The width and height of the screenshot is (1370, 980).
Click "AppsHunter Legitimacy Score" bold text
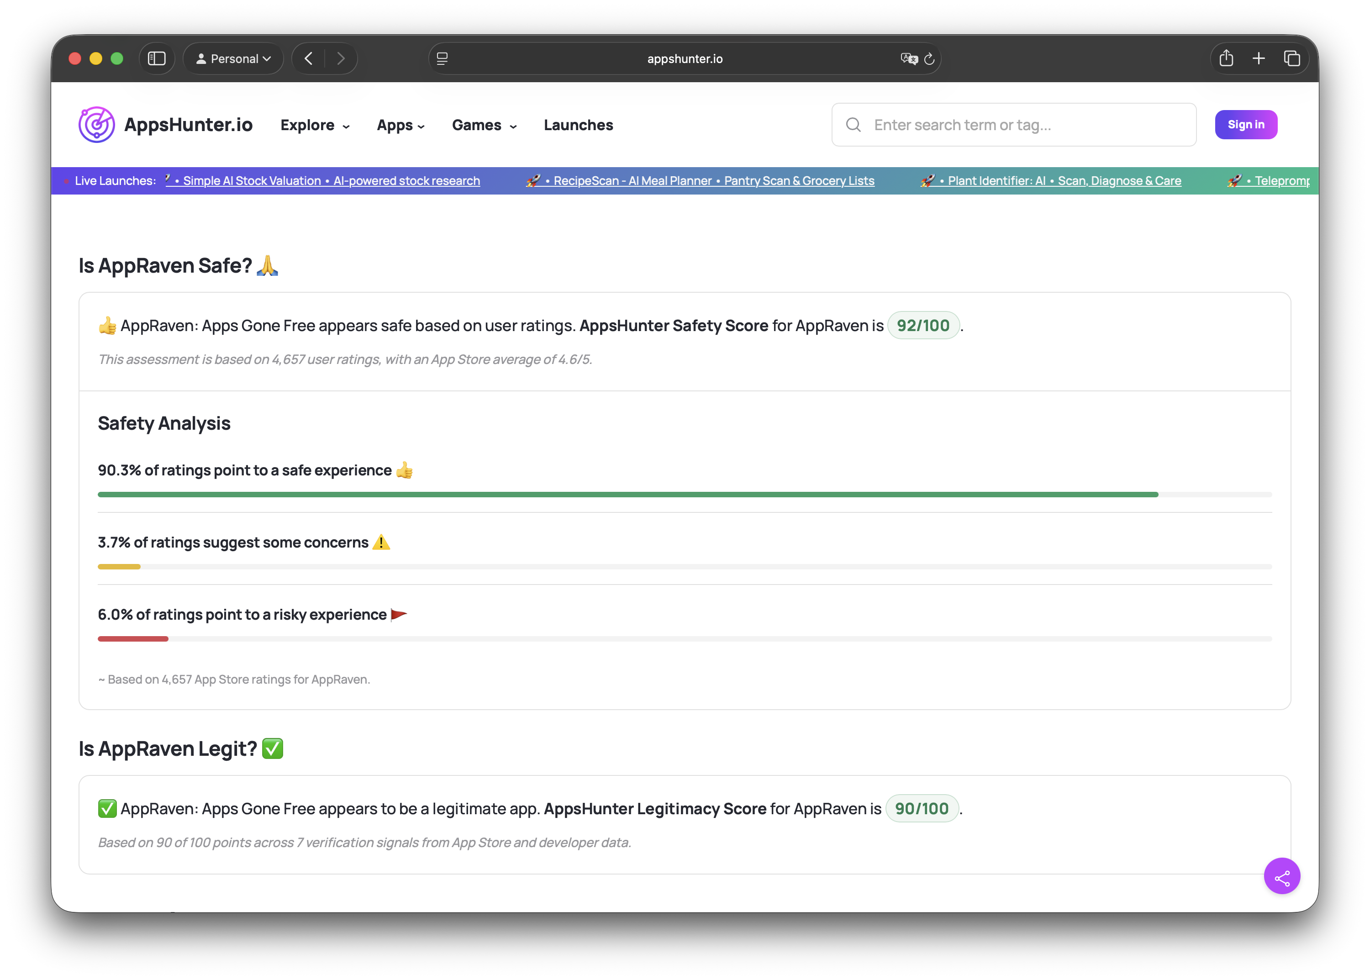point(655,809)
